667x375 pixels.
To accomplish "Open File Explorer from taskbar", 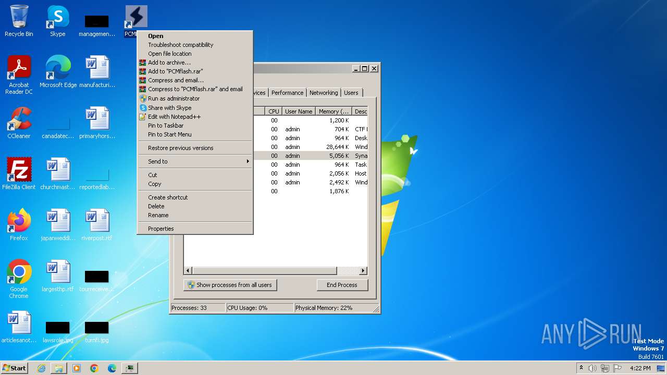I will coord(59,368).
